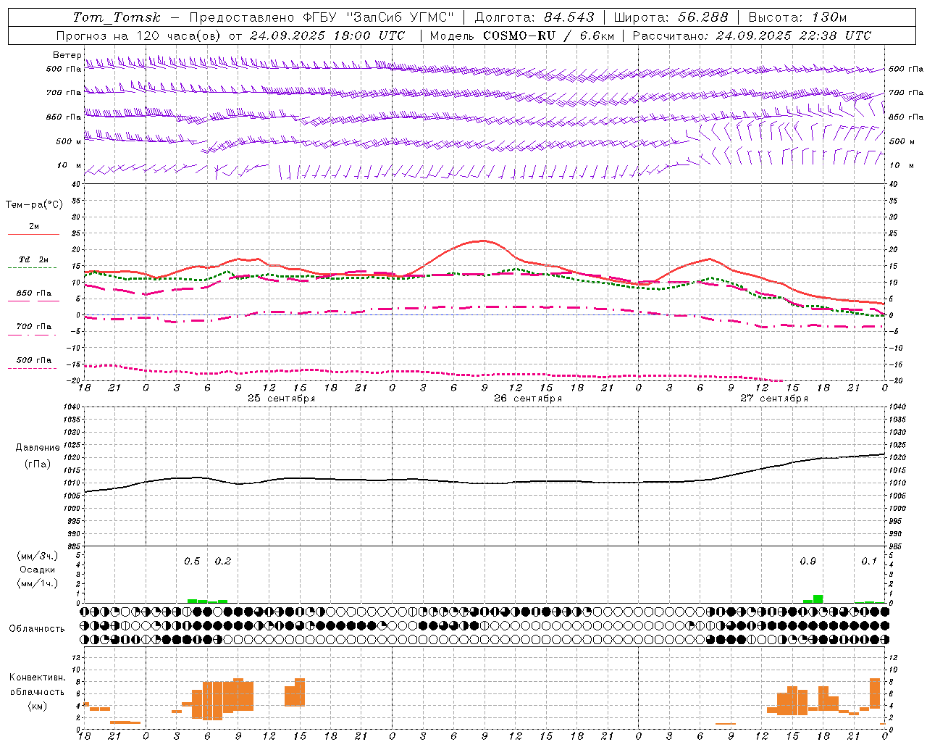
Task: Click the 'Td 2м' dew point legend entry
Action: (33, 259)
